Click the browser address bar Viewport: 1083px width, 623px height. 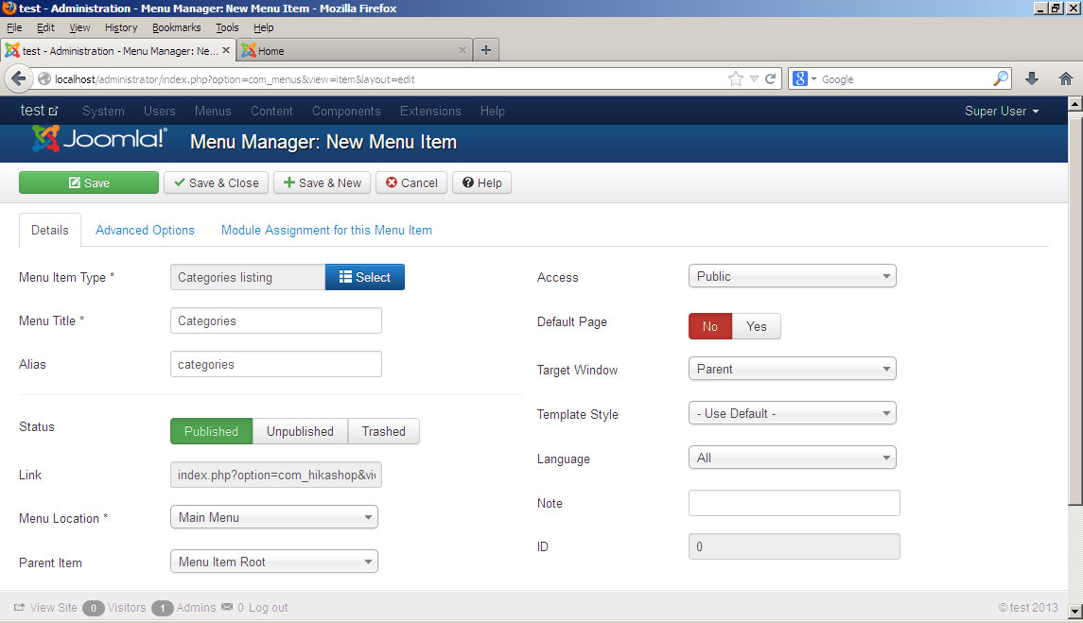(x=387, y=78)
